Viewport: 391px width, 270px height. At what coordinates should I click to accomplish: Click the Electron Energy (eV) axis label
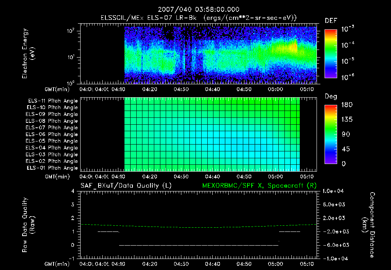(28, 53)
